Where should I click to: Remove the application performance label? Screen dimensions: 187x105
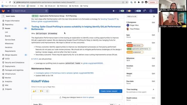[150, 49]
